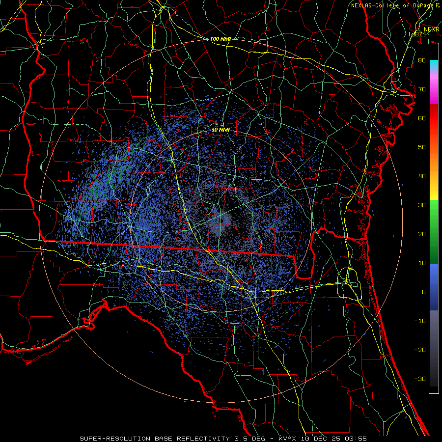Click the "-10" value on the dBZ scale

tap(420, 321)
